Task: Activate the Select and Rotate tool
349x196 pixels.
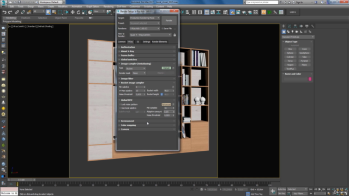Action: tap(79, 12)
